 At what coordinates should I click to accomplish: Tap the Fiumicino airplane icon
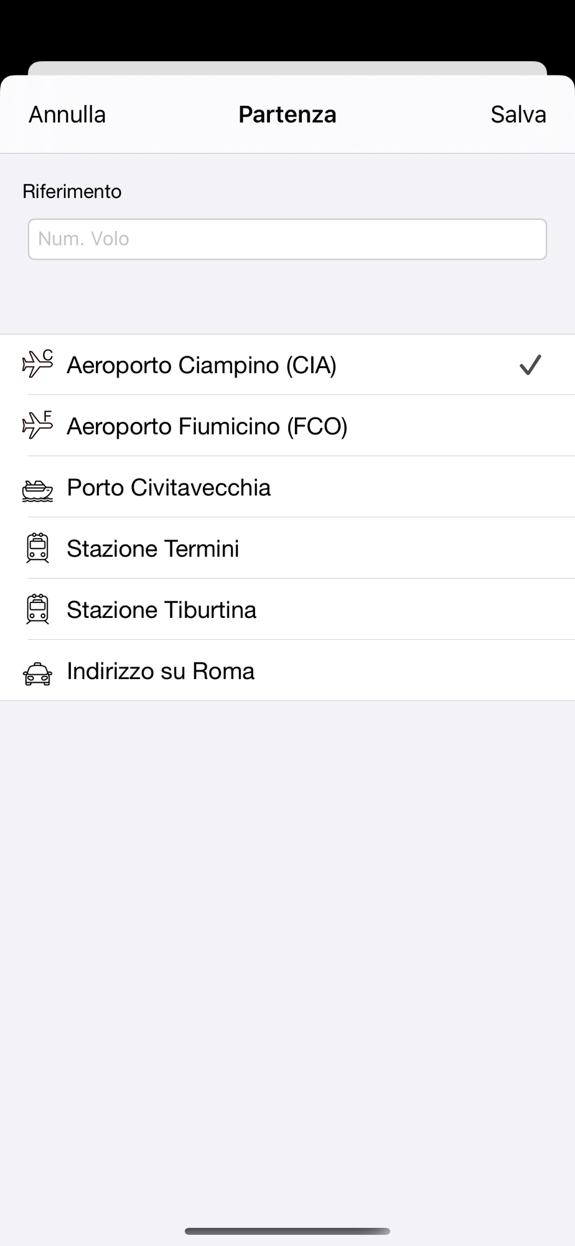(x=37, y=425)
